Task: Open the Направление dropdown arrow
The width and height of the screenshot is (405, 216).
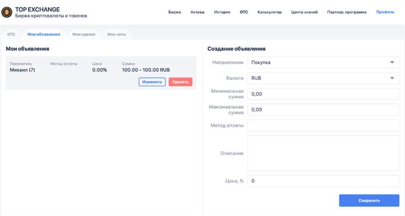Action: (x=392, y=63)
